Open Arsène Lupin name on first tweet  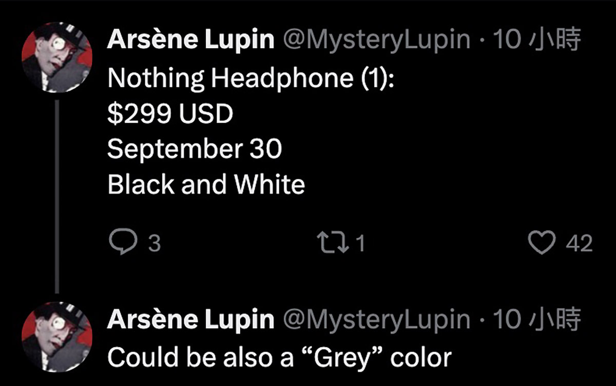point(190,40)
